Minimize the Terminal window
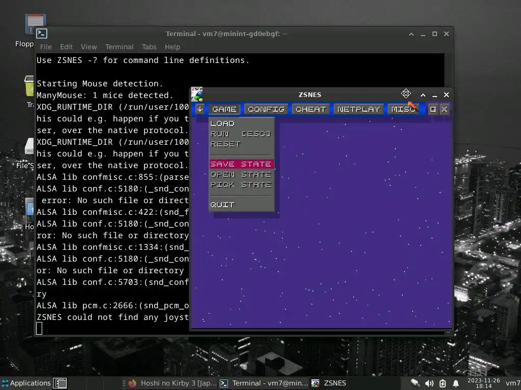Screen dimensions: 521x390 click(x=423, y=34)
